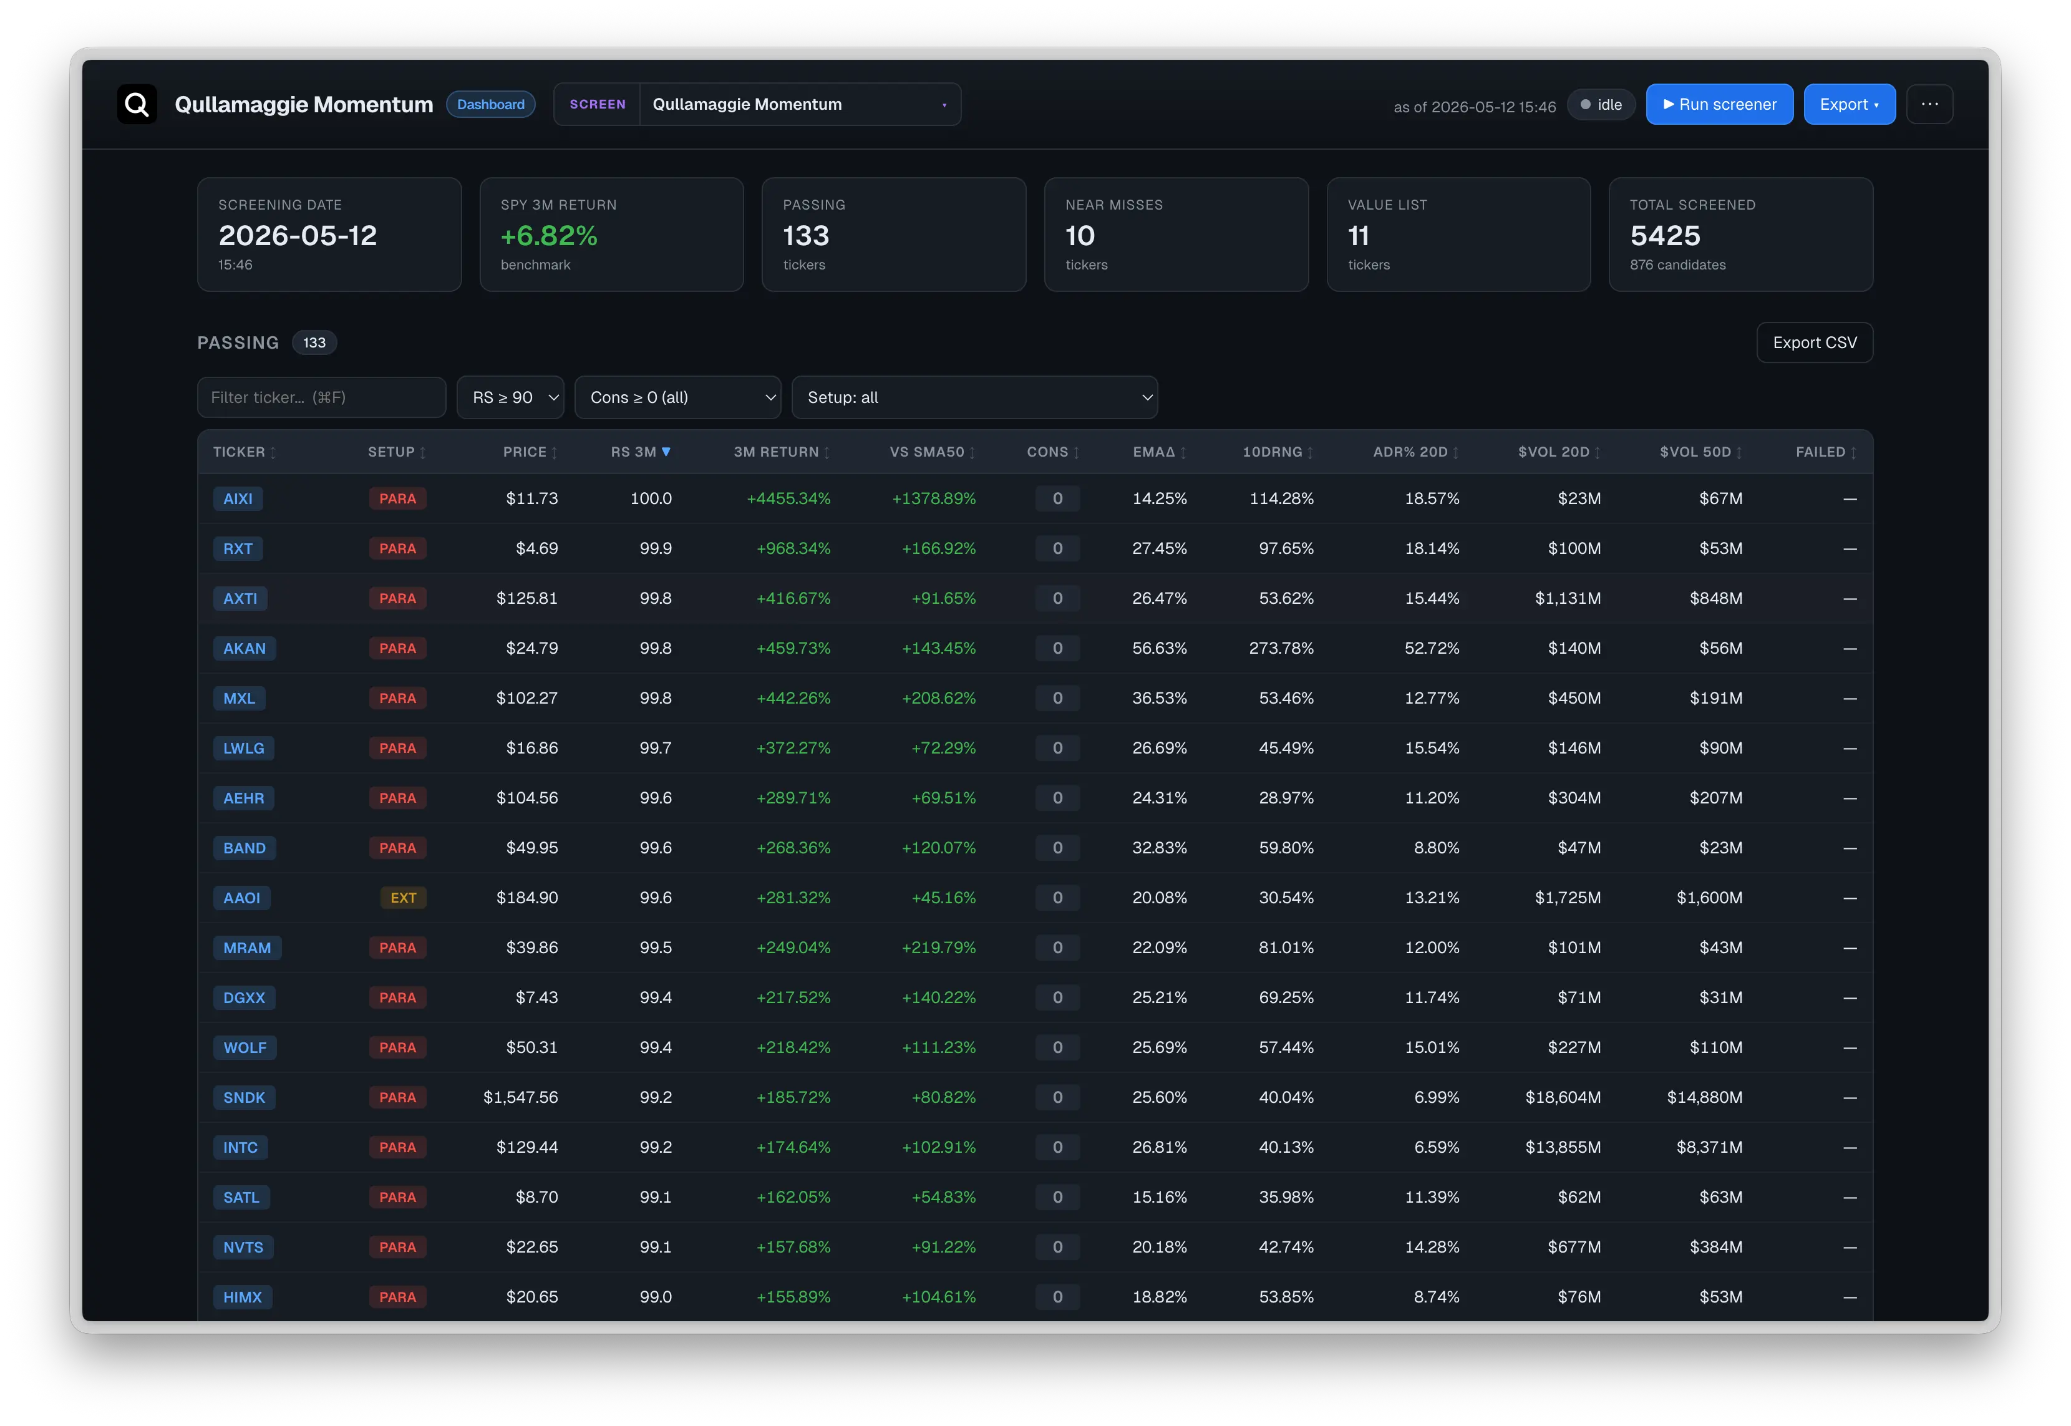Sort table by 3M RETURN column

pos(782,452)
